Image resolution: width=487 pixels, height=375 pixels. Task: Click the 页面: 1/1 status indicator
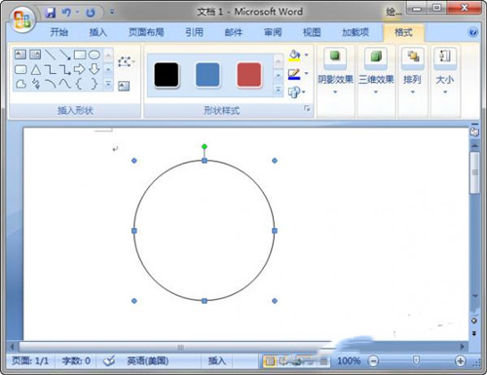30,360
